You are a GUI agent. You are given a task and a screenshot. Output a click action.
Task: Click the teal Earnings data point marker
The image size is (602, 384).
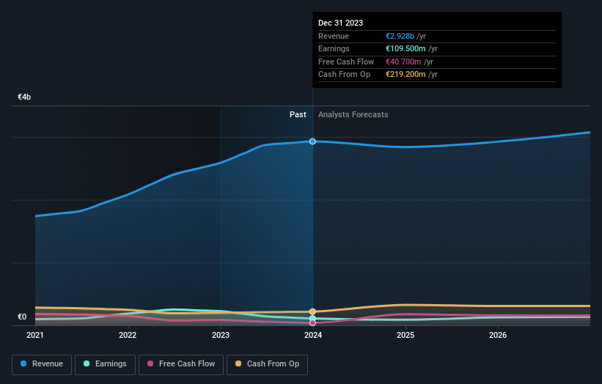[312, 318]
